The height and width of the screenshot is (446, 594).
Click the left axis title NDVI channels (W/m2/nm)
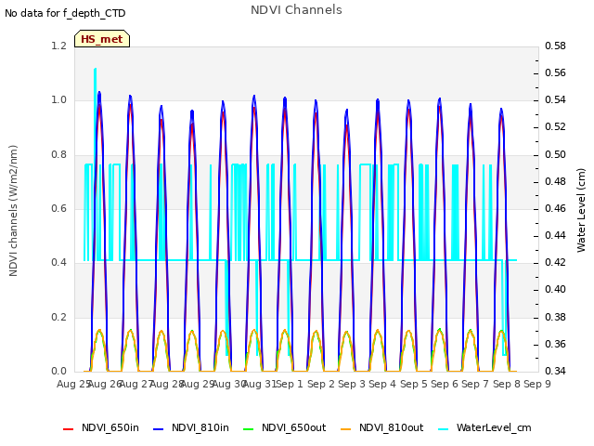coord(13,211)
